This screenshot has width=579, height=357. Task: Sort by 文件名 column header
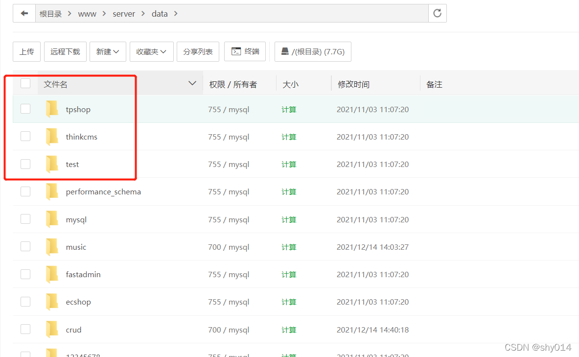tap(55, 84)
